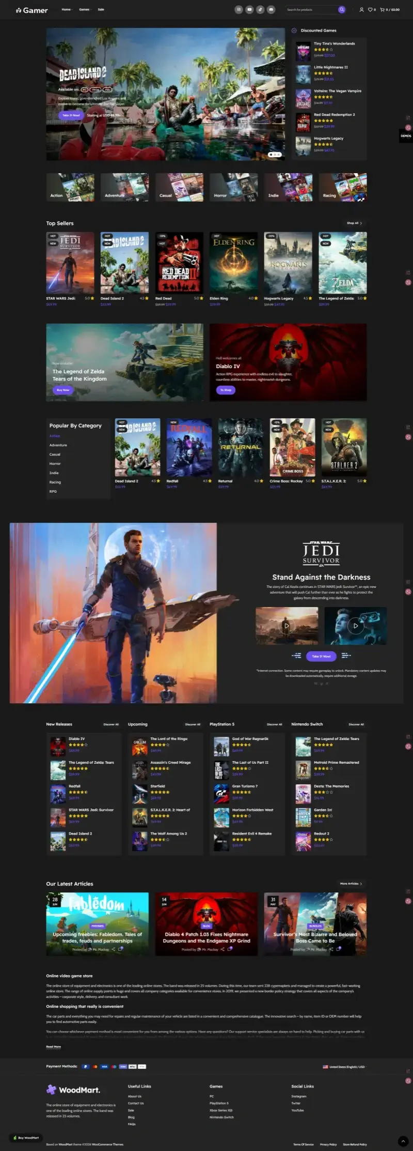Open God of War Ragnarök listing
Image resolution: width=413 pixels, height=1151 pixels.
tap(250, 739)
